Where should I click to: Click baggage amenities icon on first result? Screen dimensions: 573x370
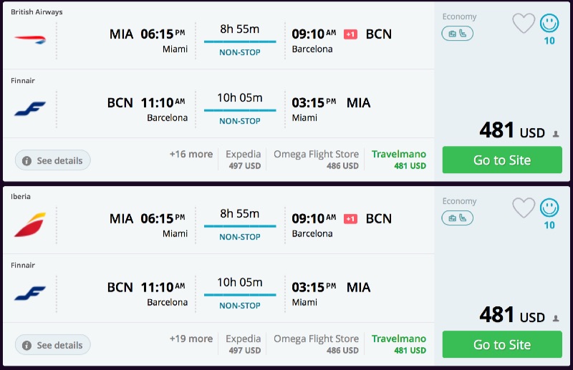[457, 34]
